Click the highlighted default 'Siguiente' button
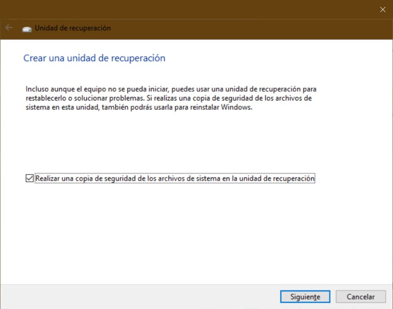This screenshot has width=393, height=309. [x=305, y=296]
